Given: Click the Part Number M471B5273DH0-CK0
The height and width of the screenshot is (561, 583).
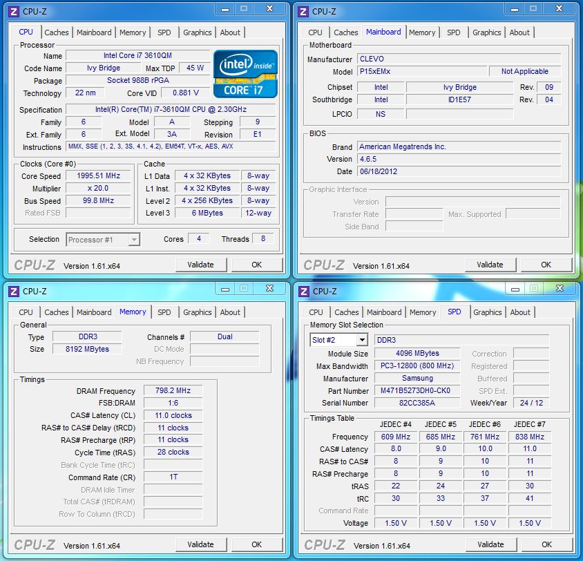Looking at the screenshot, I should (417, 391).
